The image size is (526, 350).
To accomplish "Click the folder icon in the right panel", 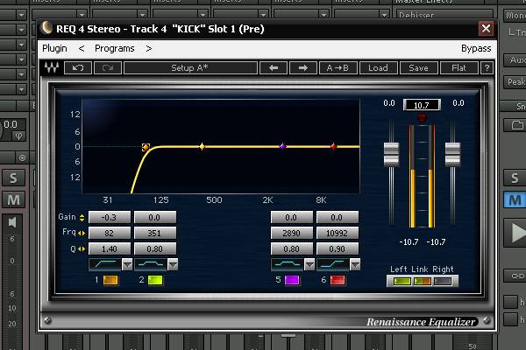I will [517, 125].
